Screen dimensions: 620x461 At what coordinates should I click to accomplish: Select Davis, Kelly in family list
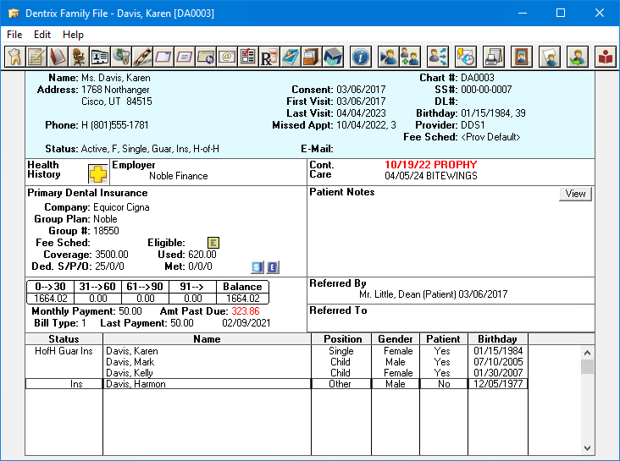click(131, 373)
